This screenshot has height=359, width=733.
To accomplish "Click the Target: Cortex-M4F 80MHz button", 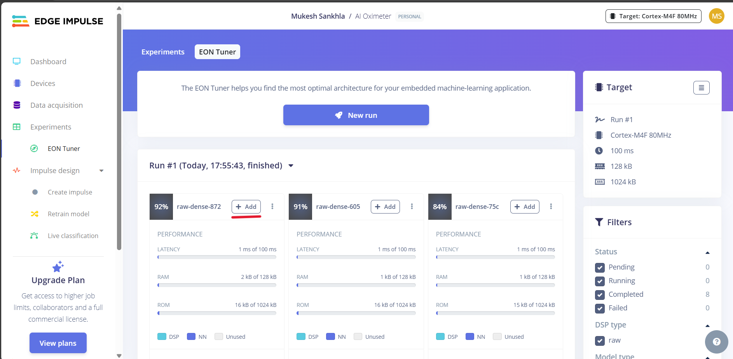I will click(x=653, y=16).
